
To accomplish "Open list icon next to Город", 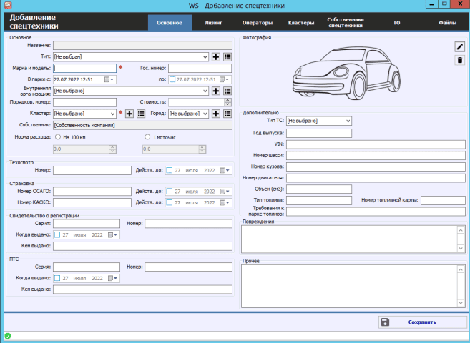I will (x=227, y=114).
